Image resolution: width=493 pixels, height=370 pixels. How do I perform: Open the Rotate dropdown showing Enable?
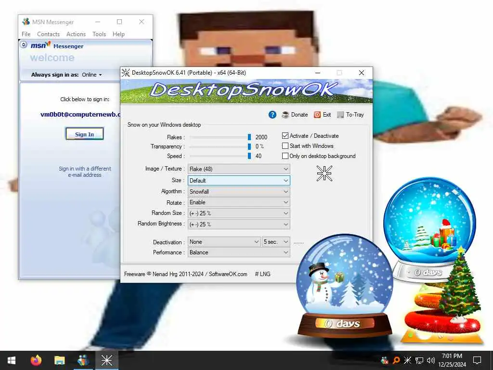pyautogui.click(x=239, y=202)
